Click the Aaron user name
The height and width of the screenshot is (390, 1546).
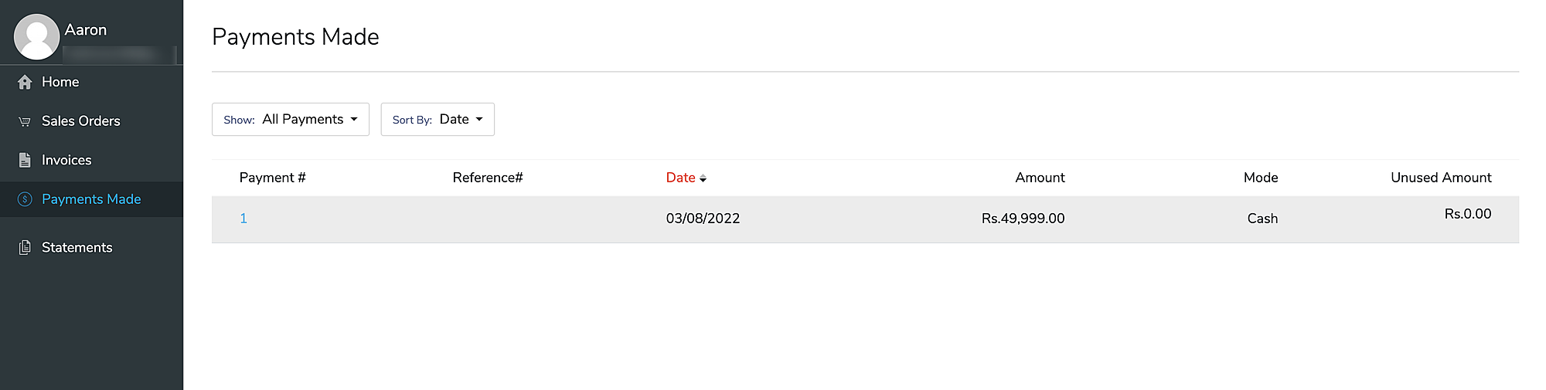(86, 30)
